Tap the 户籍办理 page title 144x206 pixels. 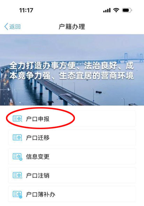pyautogui.click(x=72, y=27)
